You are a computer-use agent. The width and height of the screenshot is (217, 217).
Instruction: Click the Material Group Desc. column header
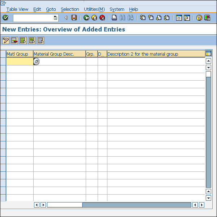pyautogui.click(x=60, y=54)
